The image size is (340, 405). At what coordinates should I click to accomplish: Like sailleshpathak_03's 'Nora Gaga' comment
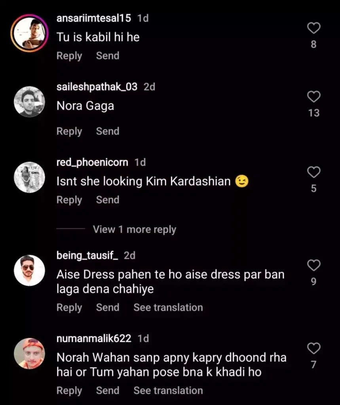tap(313, 97)
